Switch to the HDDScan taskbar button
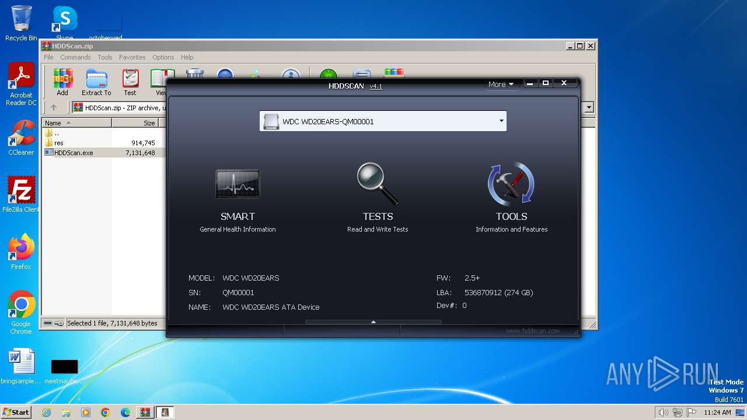 [165, 412]
